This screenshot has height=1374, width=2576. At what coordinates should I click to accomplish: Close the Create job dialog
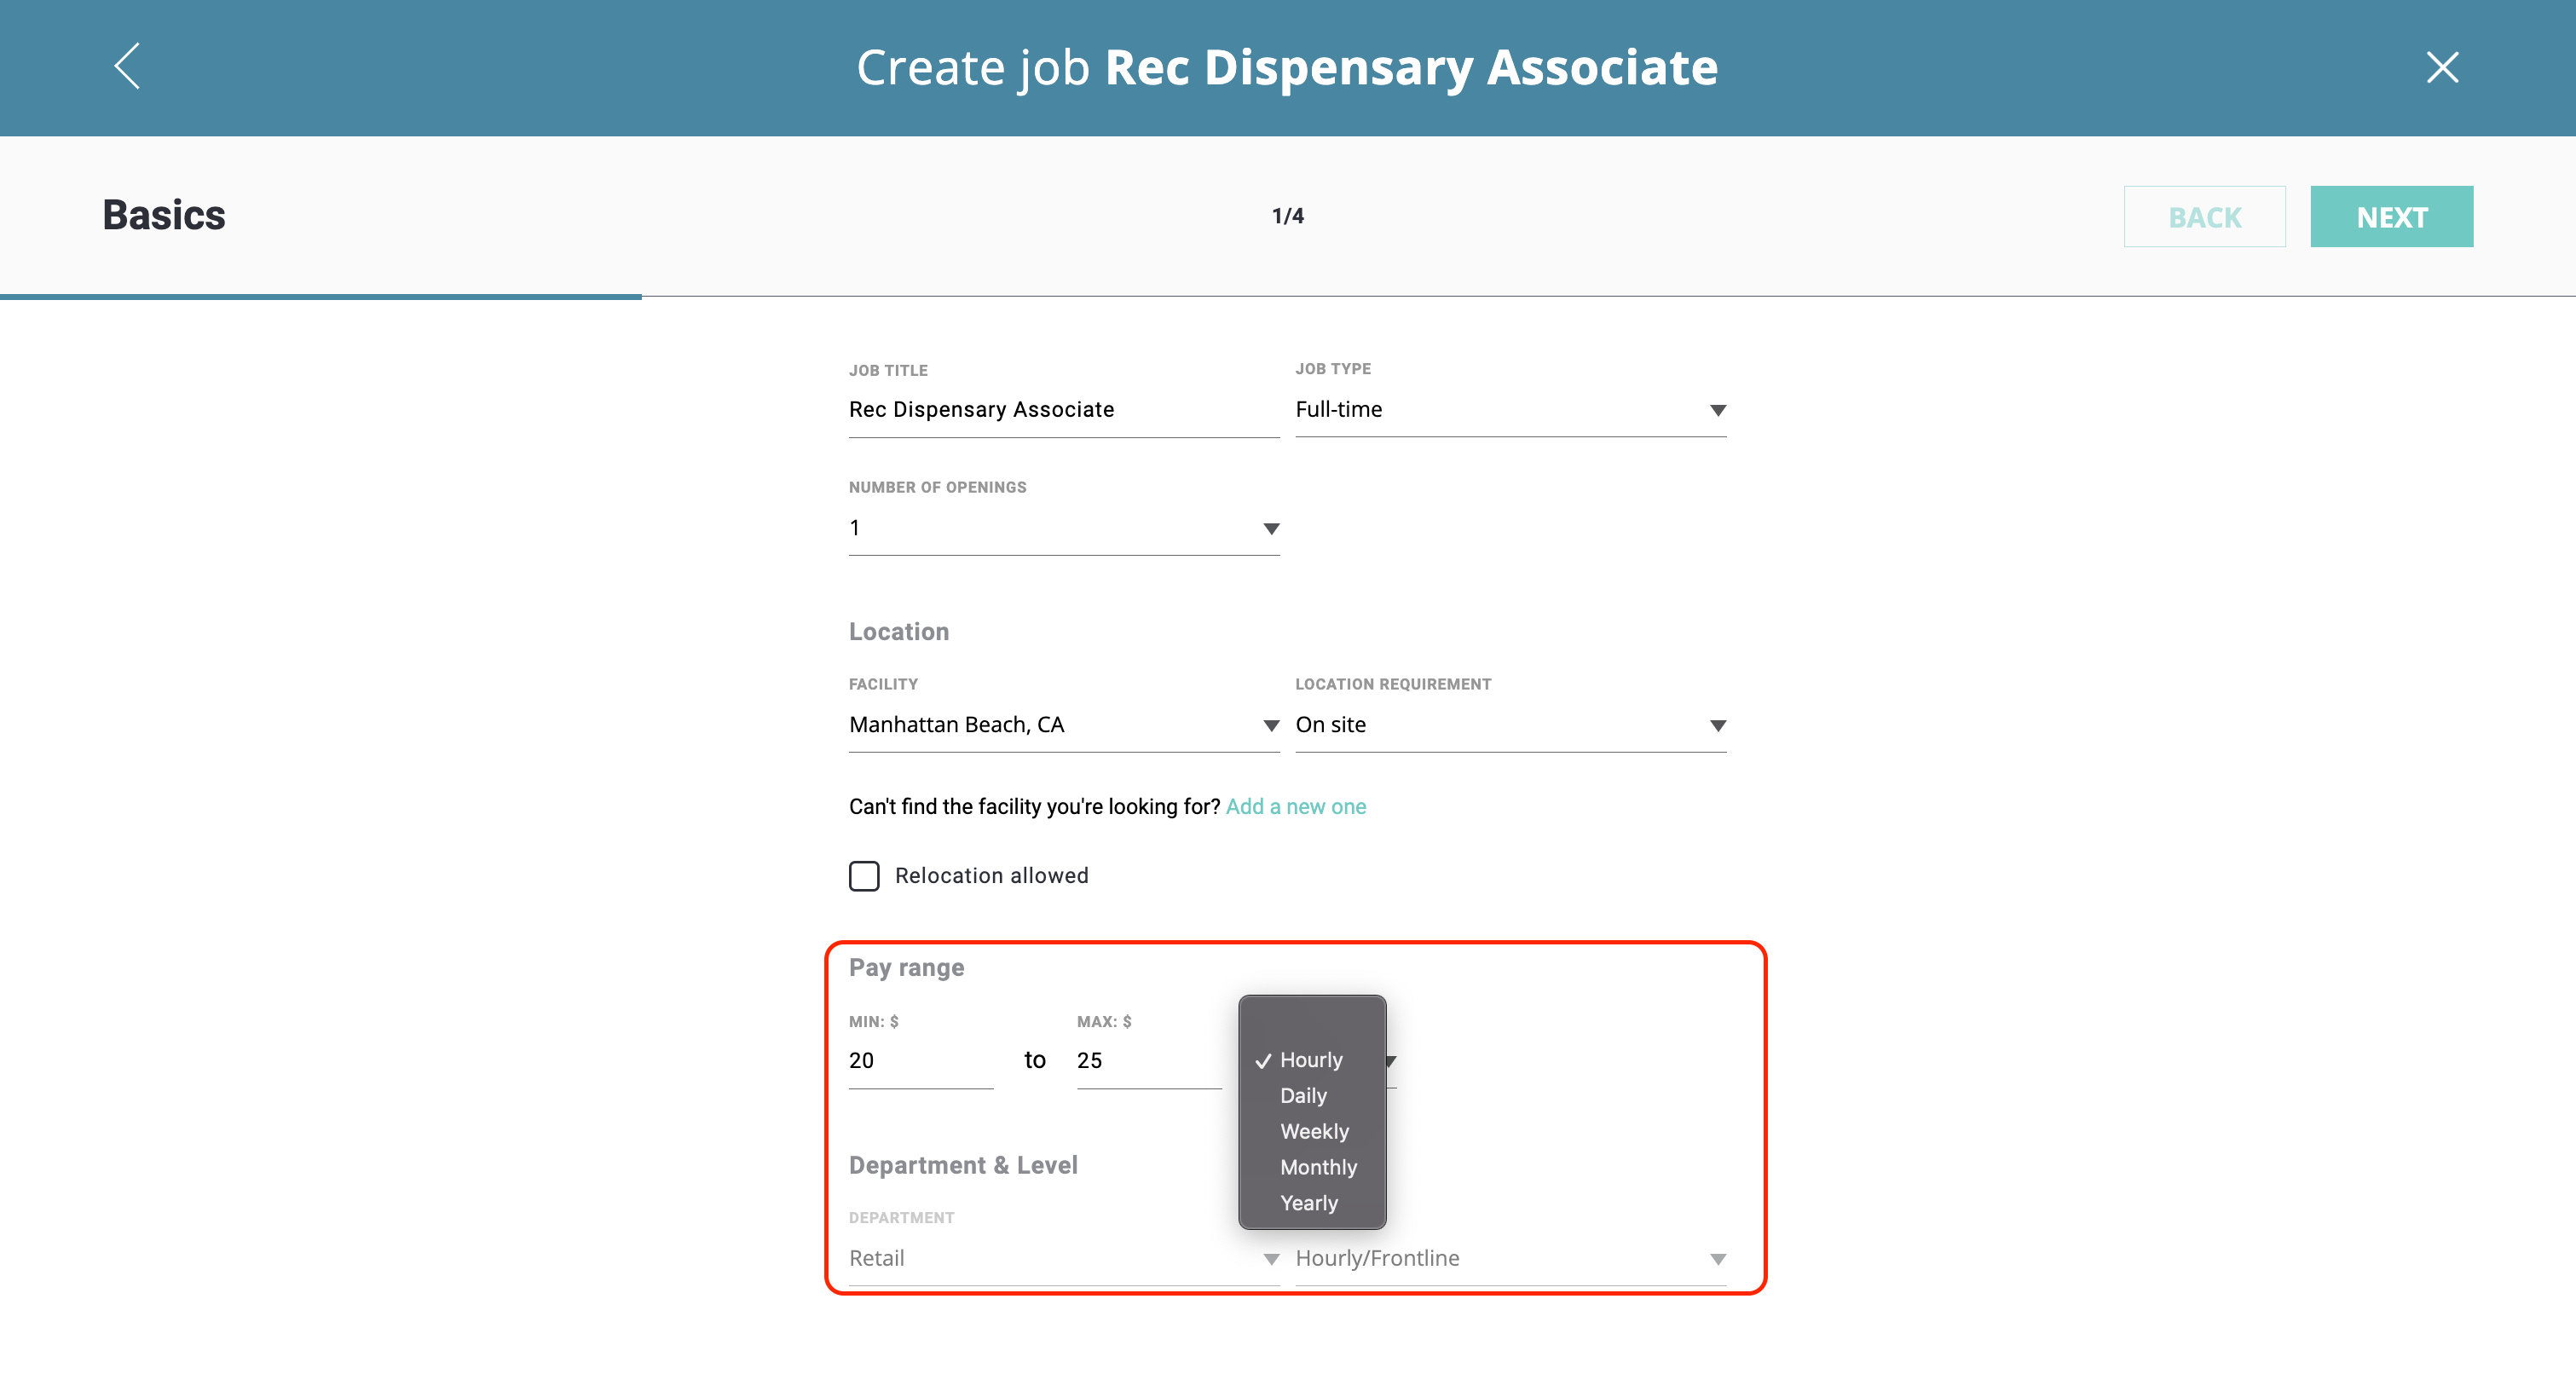click(2441, 67)
